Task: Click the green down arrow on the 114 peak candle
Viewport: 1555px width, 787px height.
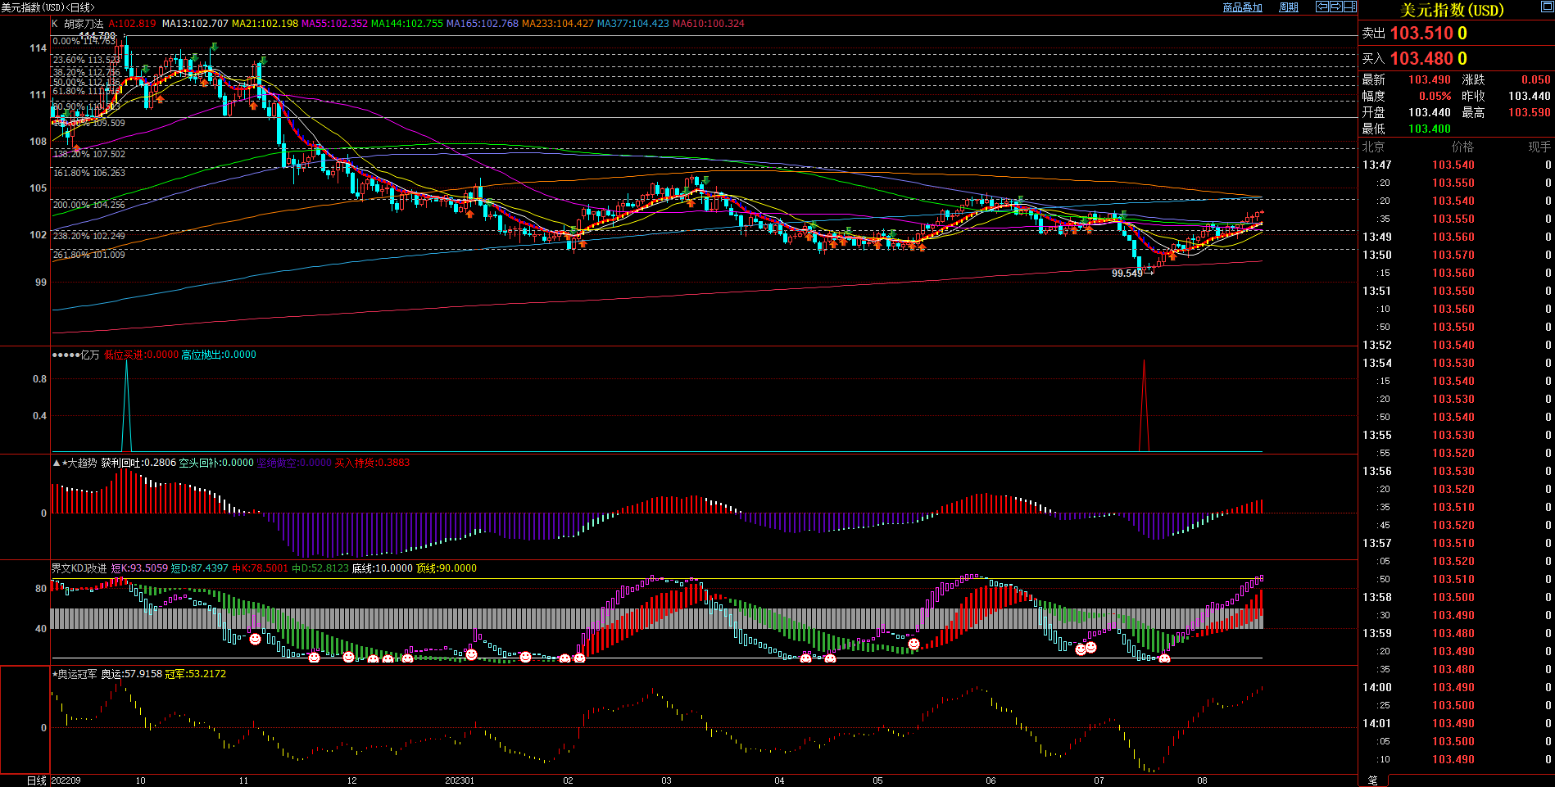Action: coord(213,47)
